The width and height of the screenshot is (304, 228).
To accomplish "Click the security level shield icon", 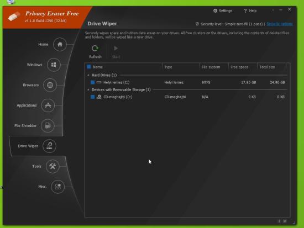I will pyautogui.click(x=197, y=24).
